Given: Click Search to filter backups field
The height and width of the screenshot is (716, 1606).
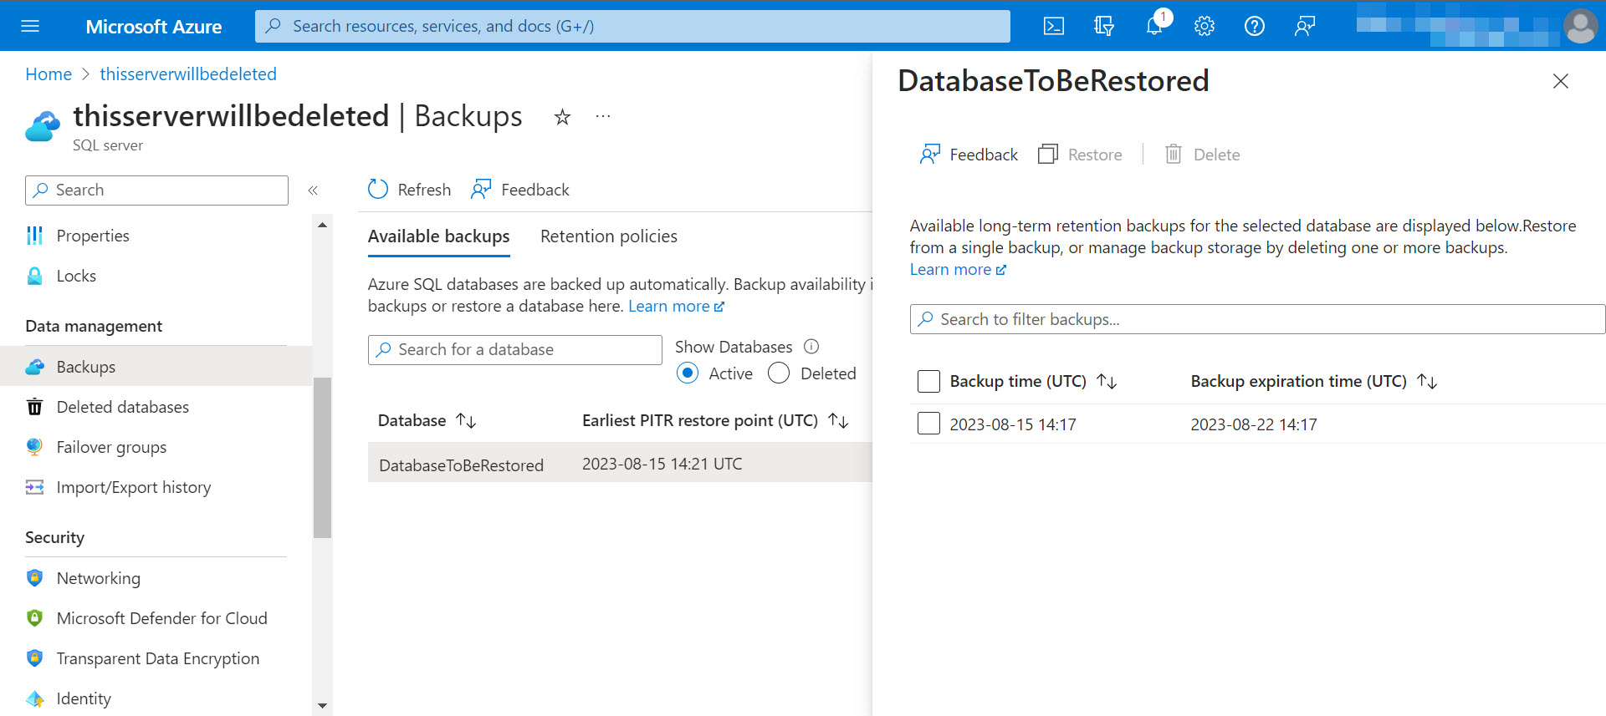Looking at the screenshot, I should click(1257, 319).
